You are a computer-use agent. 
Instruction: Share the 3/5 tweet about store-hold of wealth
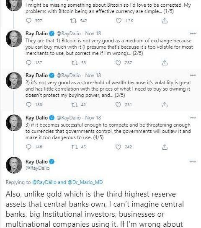tap(165, 105)
